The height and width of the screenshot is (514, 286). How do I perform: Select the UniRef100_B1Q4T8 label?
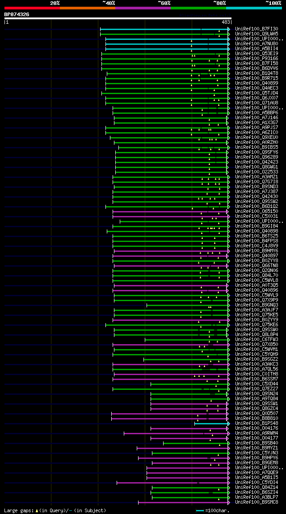tap(257, 73)
